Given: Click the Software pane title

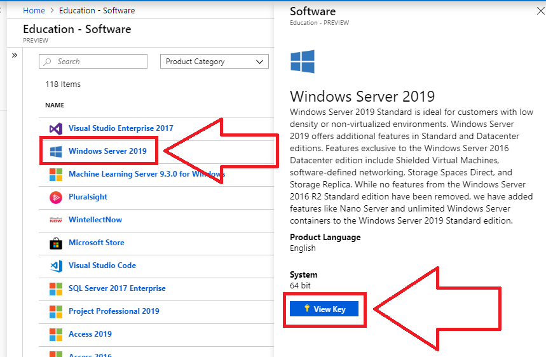Looking at the screenshot, I should pyautogui.click(x=313, y=11).
